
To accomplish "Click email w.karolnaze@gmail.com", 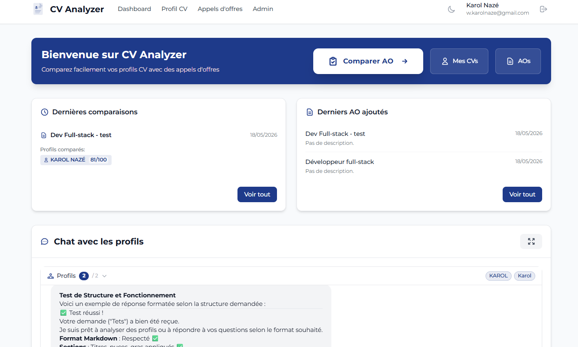I will pos(498,13).
